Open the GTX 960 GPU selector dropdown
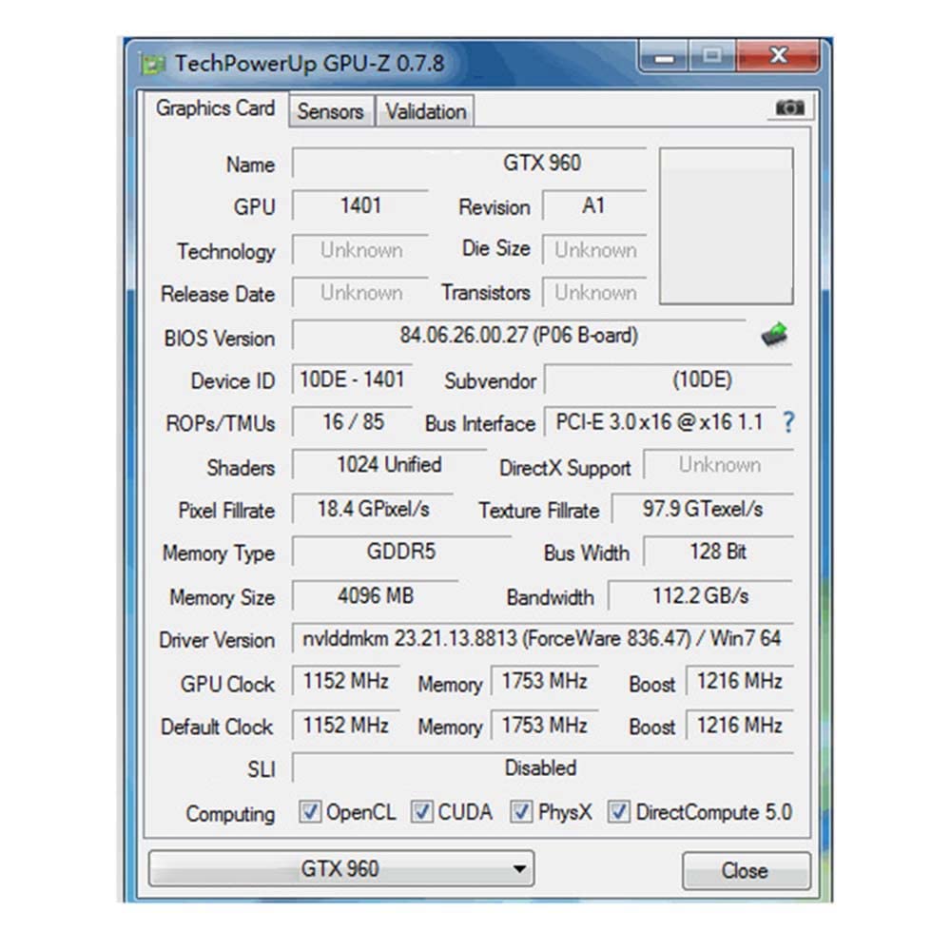The height and width of the screenshot is (951, 951). 341,868
